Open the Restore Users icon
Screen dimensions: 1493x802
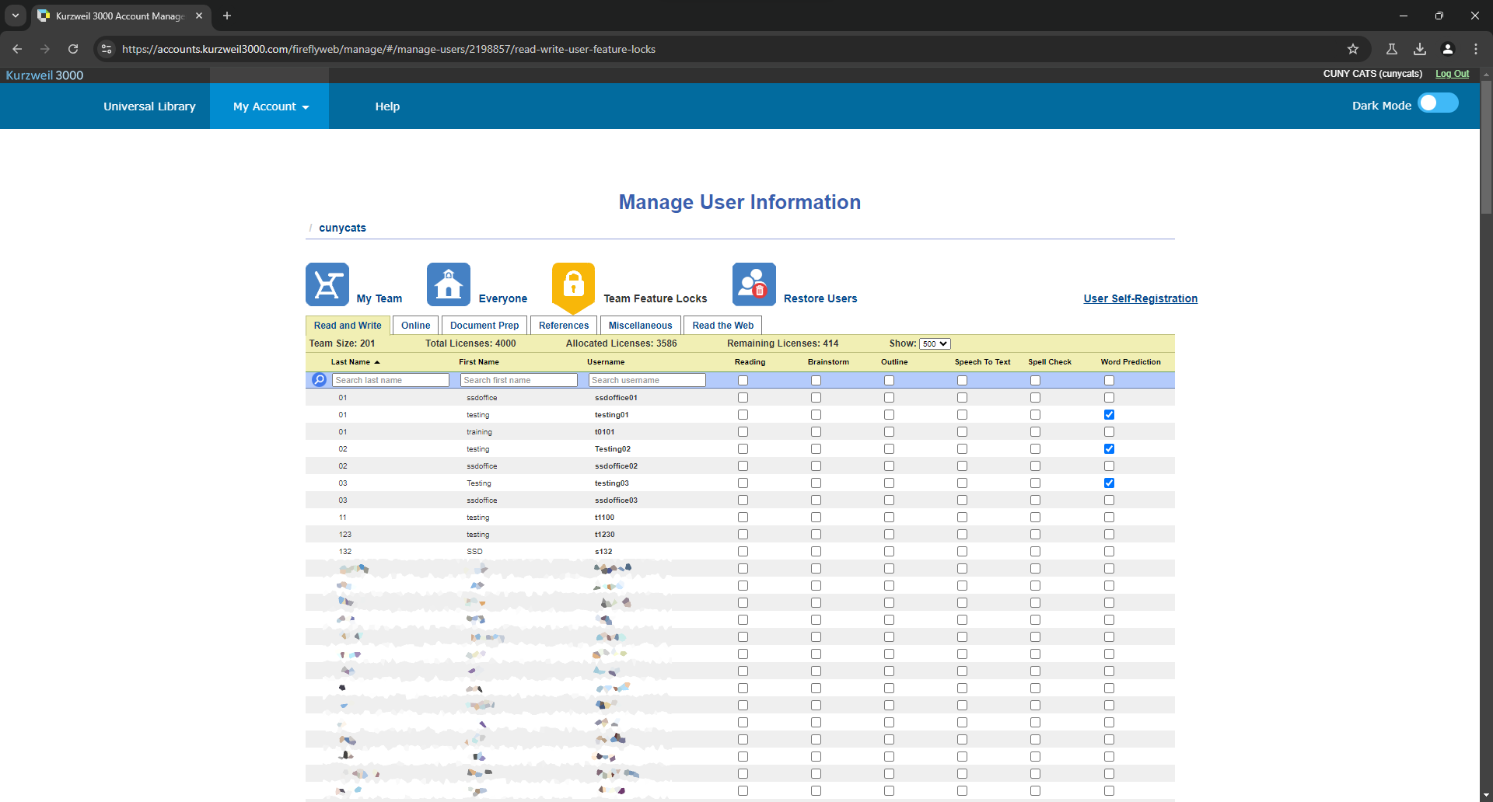point(754,284)
